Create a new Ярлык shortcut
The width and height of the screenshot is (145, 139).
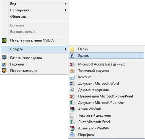coord(106,55)
